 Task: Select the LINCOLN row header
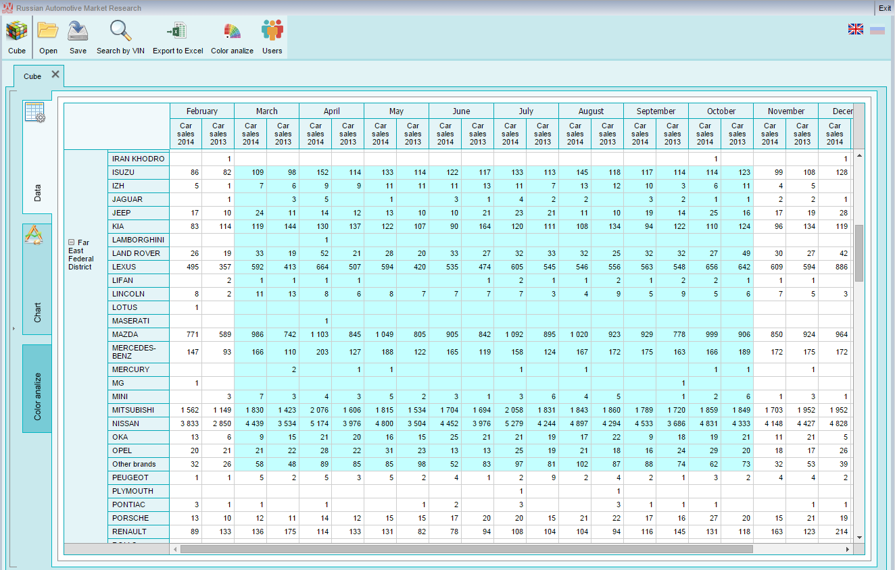pyautogui.click(x=139, y=294)
